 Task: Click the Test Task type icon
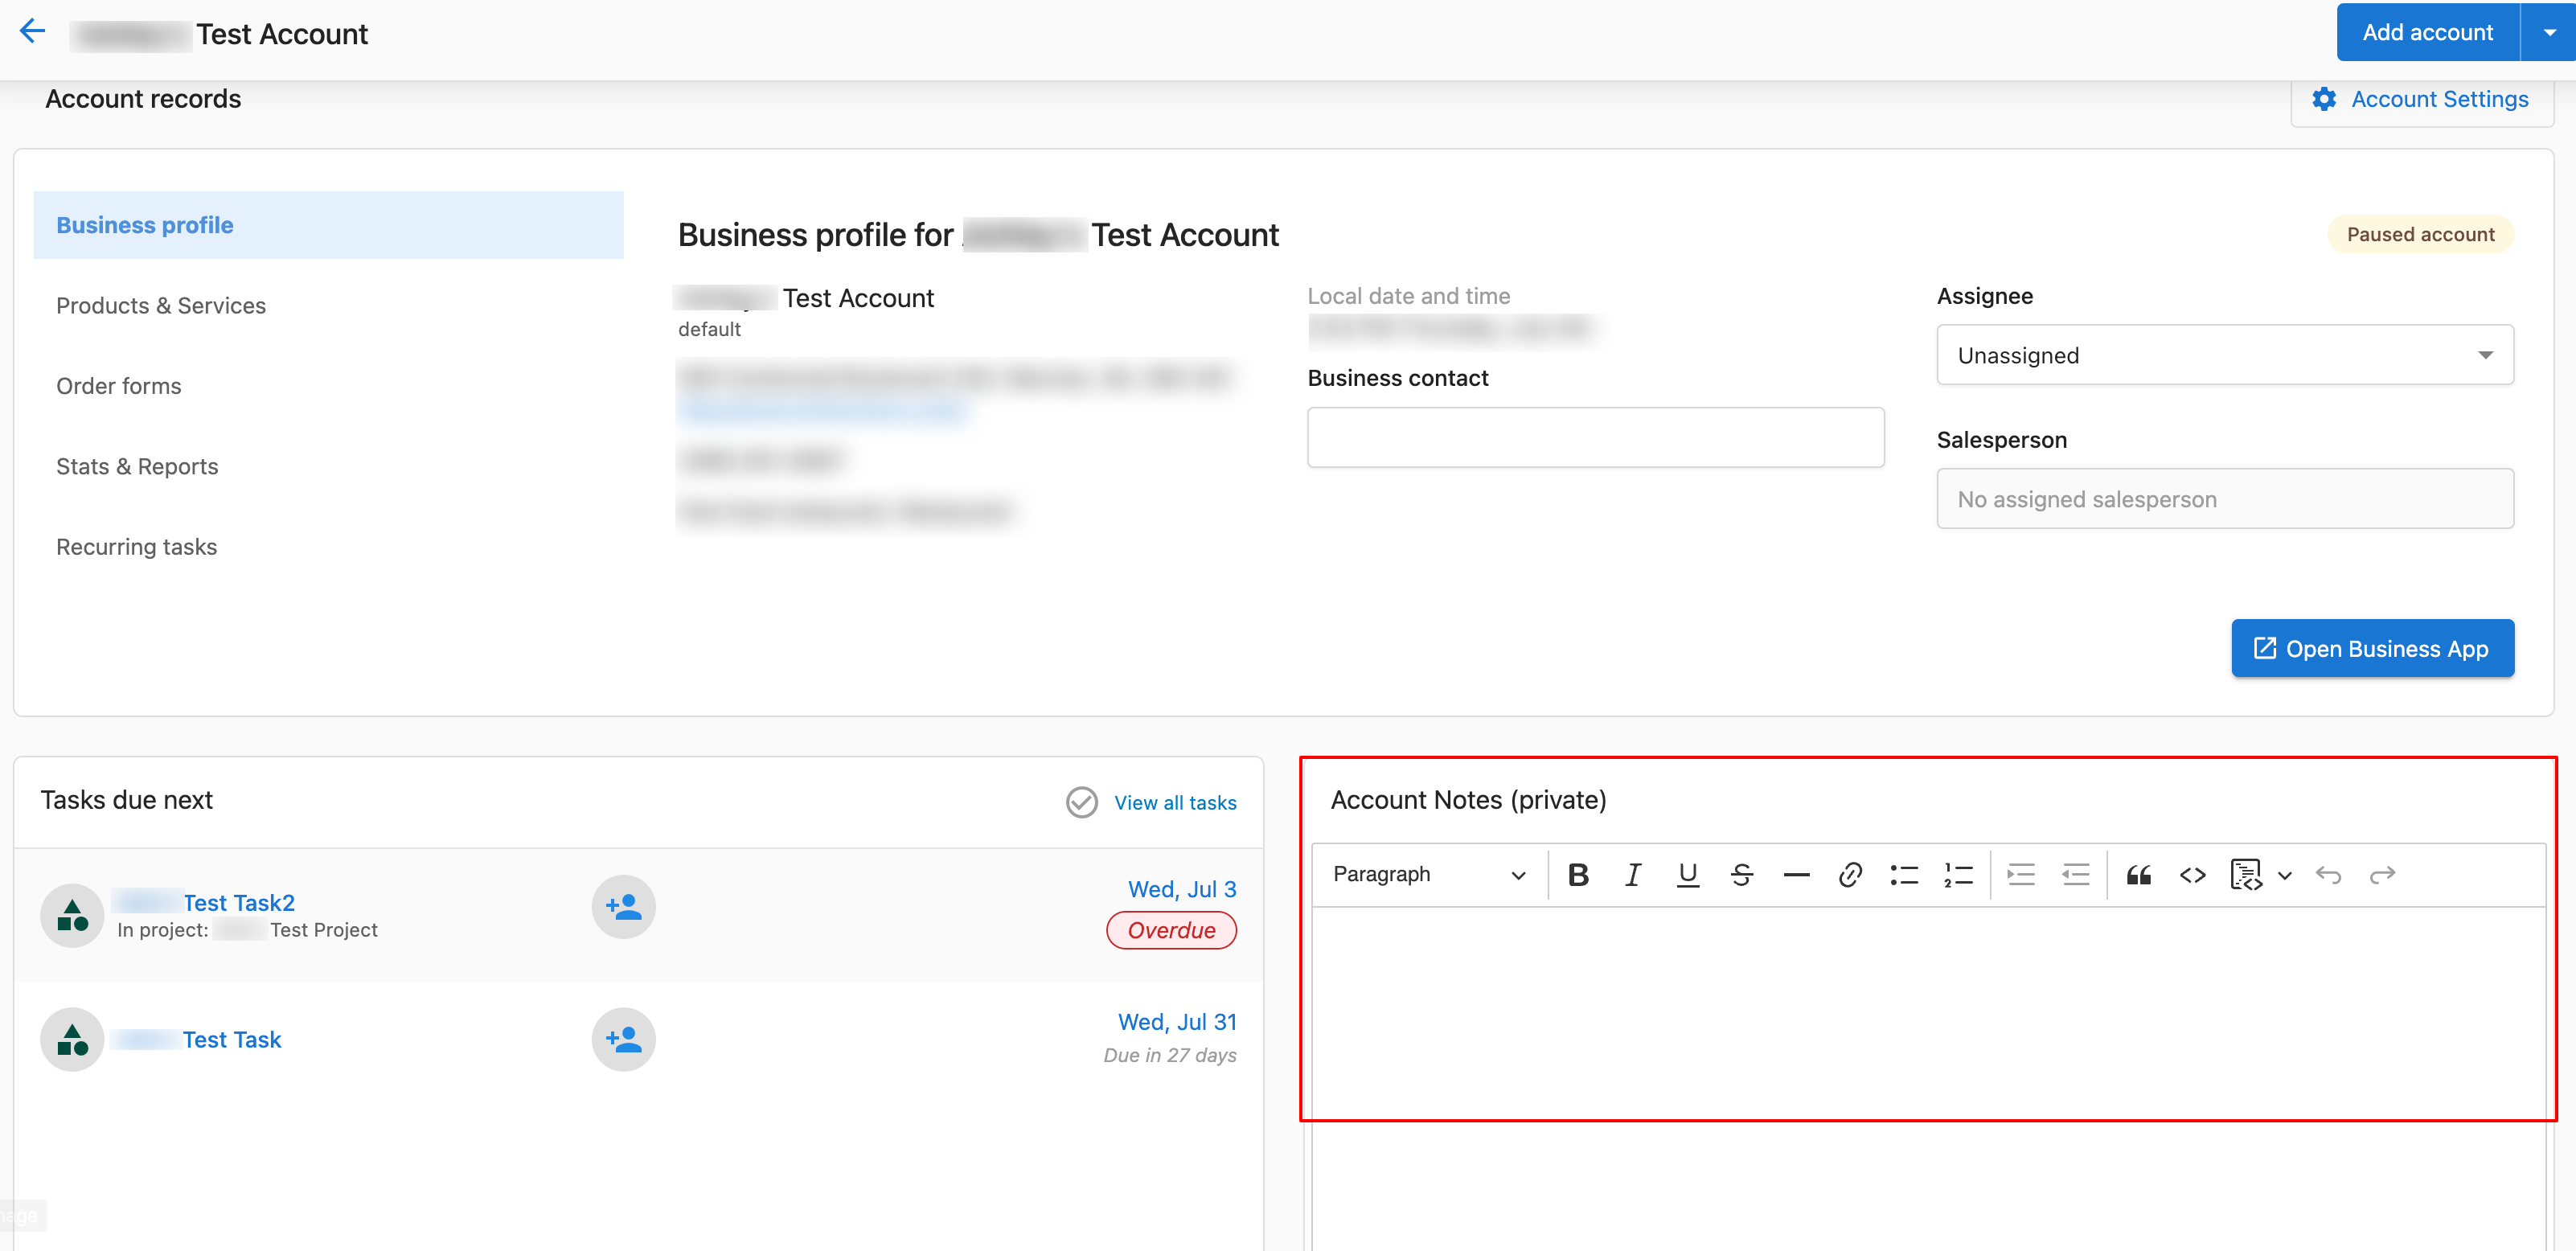[72, 1039]
